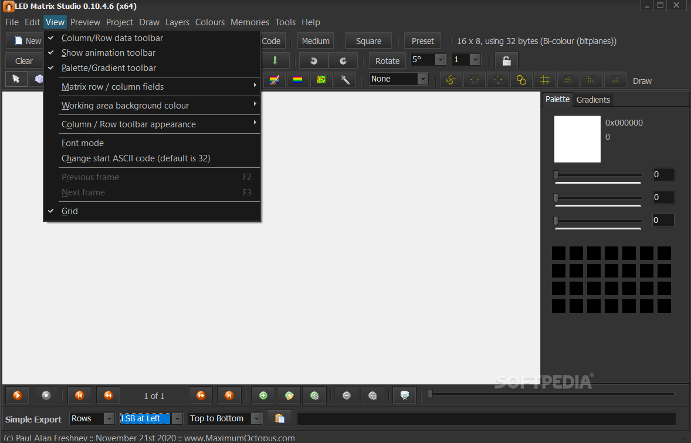The image size is (691, 443).
Task: Open the None draw mode dropdown
Action: pos(422,79)
